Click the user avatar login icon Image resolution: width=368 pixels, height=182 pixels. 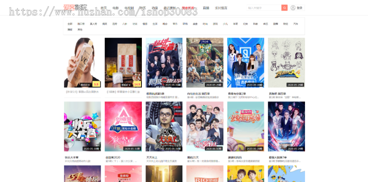[x=293, y=8]
